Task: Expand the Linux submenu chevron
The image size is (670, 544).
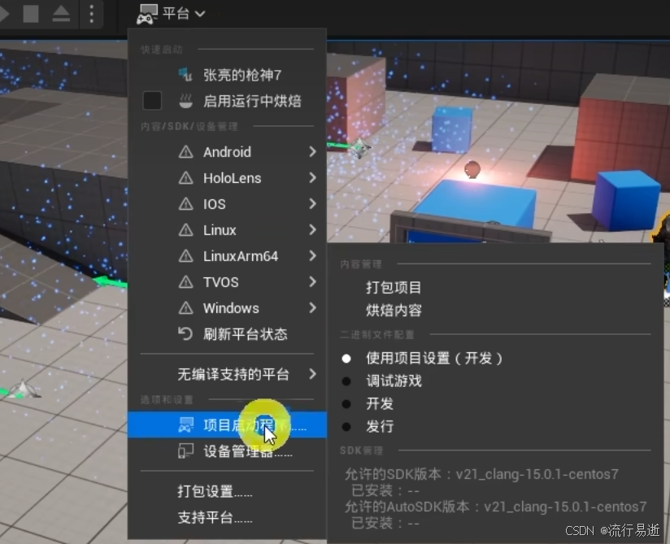Action: [312, 230]
